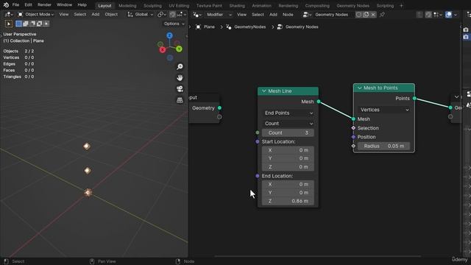Viewport: 471px width, 265px height.
Task: Open the pivot point dropdown
Action: (x=162, y=15)
